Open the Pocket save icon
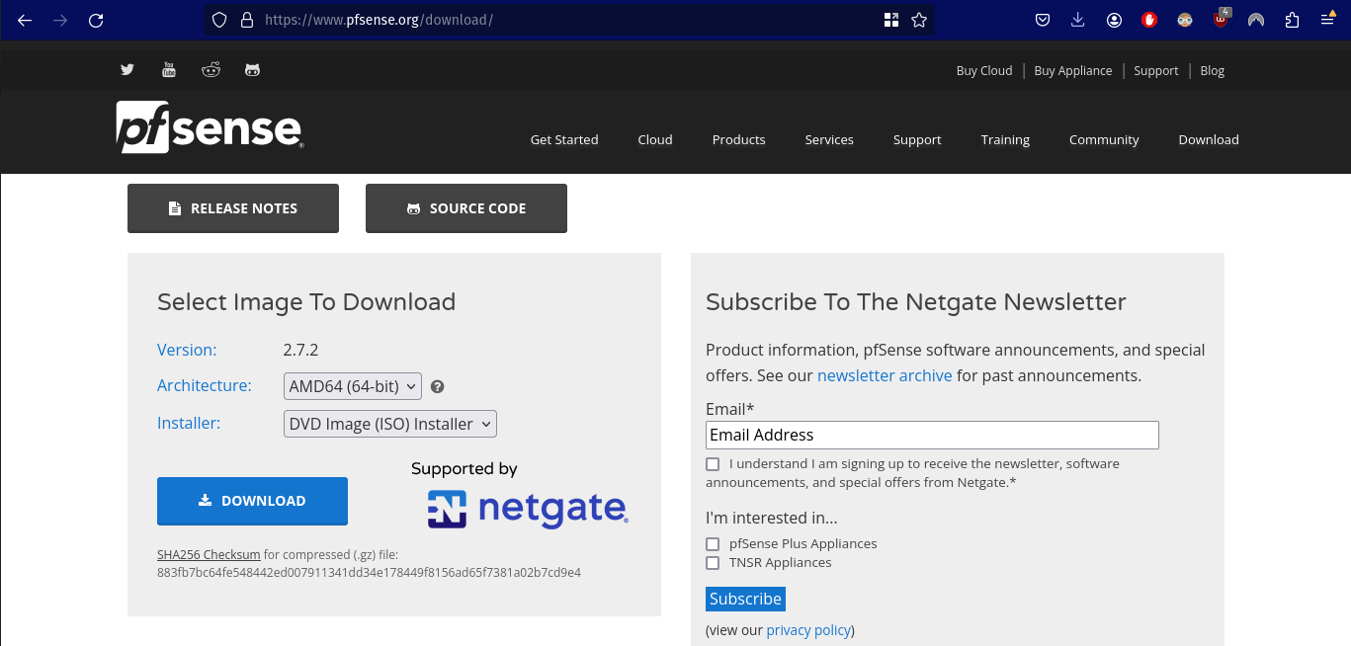 click(1043, 20)
